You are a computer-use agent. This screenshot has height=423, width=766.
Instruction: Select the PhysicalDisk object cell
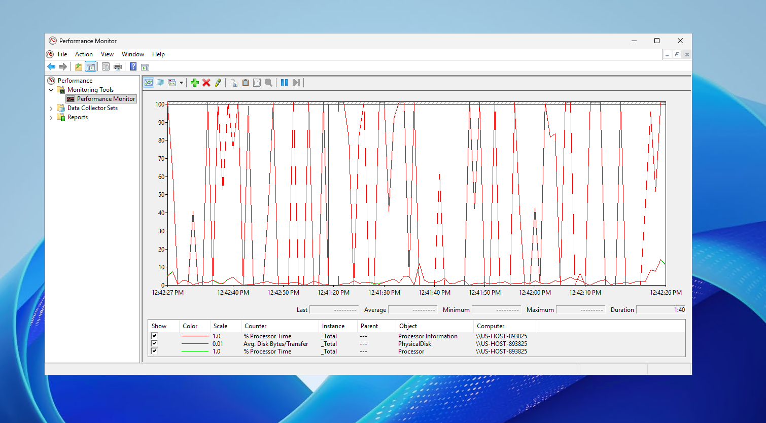pyautogui.click(x=414, y=344)
